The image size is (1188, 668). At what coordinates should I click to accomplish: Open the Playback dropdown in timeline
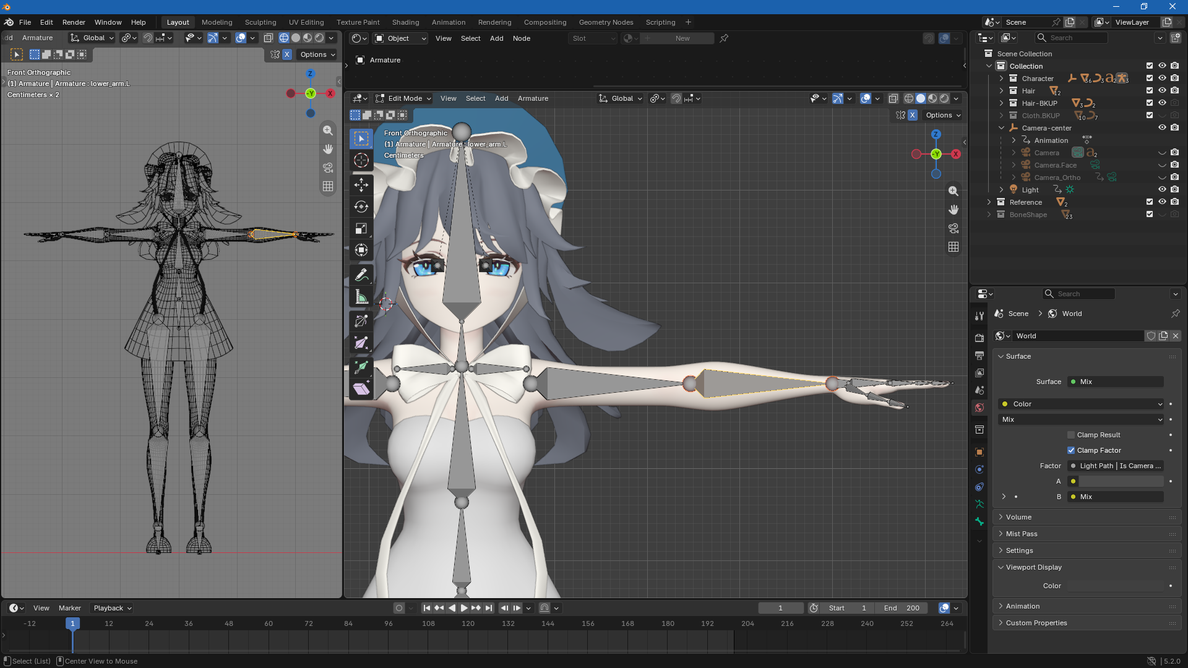pos(112,608)
